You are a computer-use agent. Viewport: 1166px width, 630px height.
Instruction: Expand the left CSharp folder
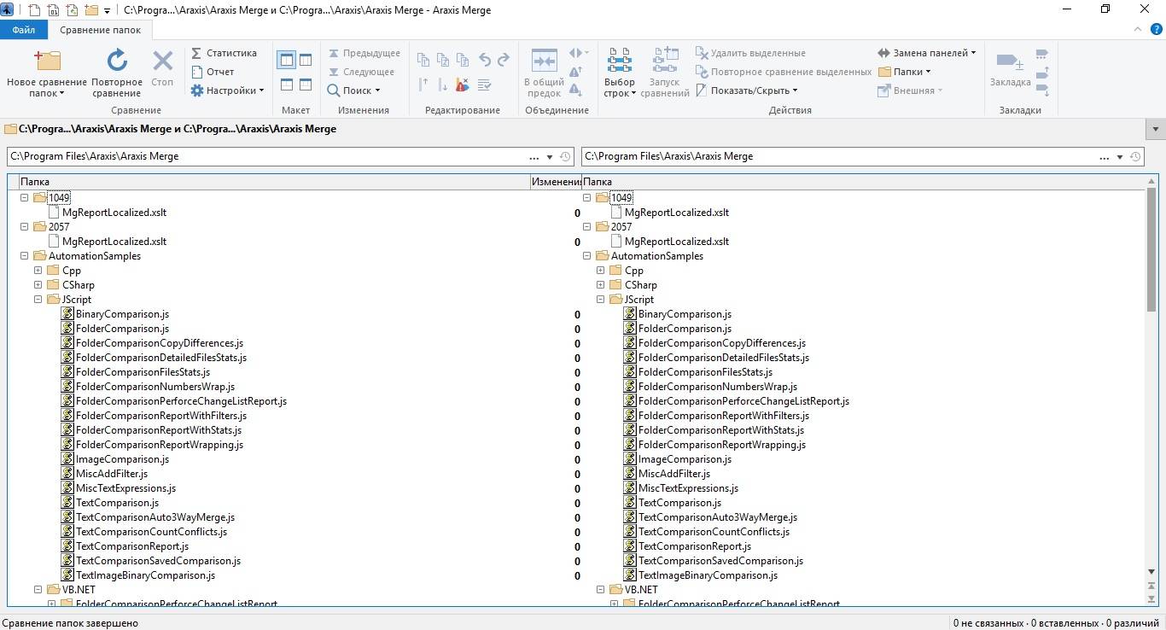(38, 285)
